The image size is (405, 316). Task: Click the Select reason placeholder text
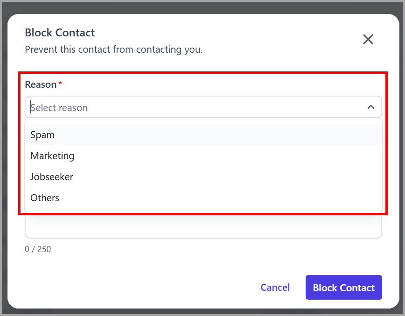(59, 107)
